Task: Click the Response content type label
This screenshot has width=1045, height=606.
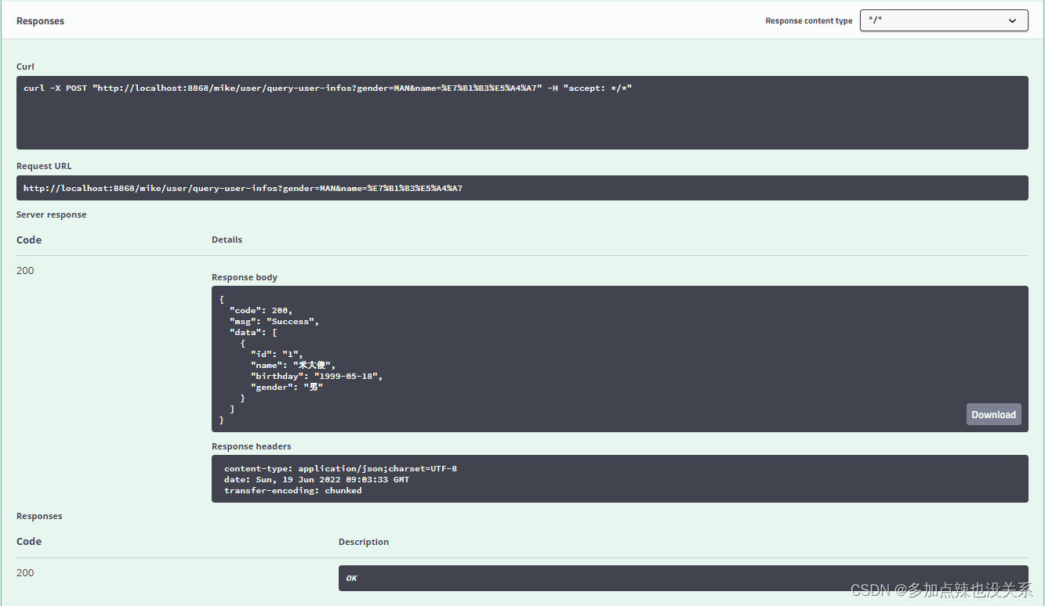Action: pos(809,21)
